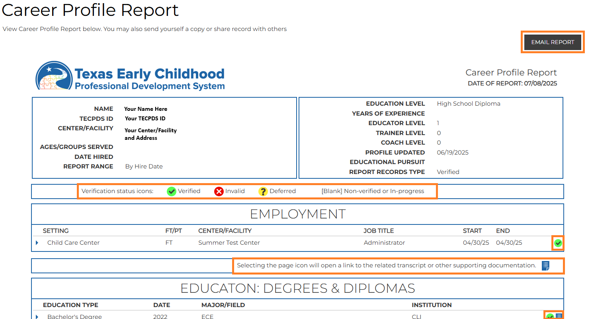
Task: Click the DATE OF REPORT: 07/08/2025 text
Action: click(x=512, y=83)
